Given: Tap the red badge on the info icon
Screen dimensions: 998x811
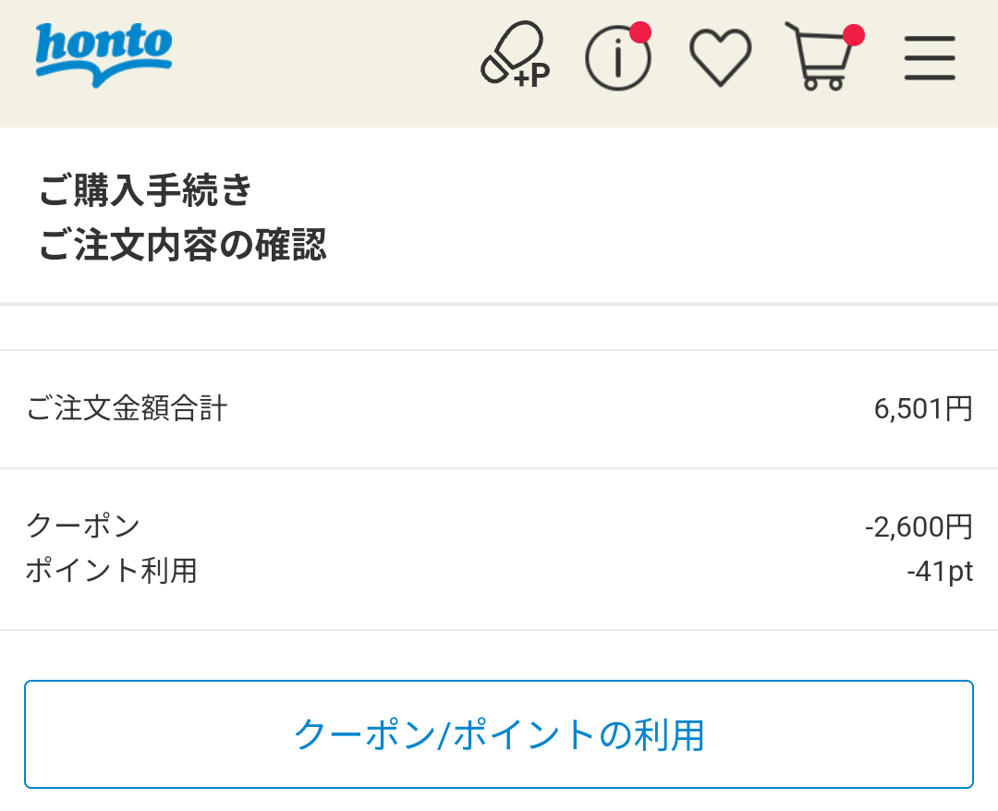Looking at the screenshot, I should click(640, 32).
